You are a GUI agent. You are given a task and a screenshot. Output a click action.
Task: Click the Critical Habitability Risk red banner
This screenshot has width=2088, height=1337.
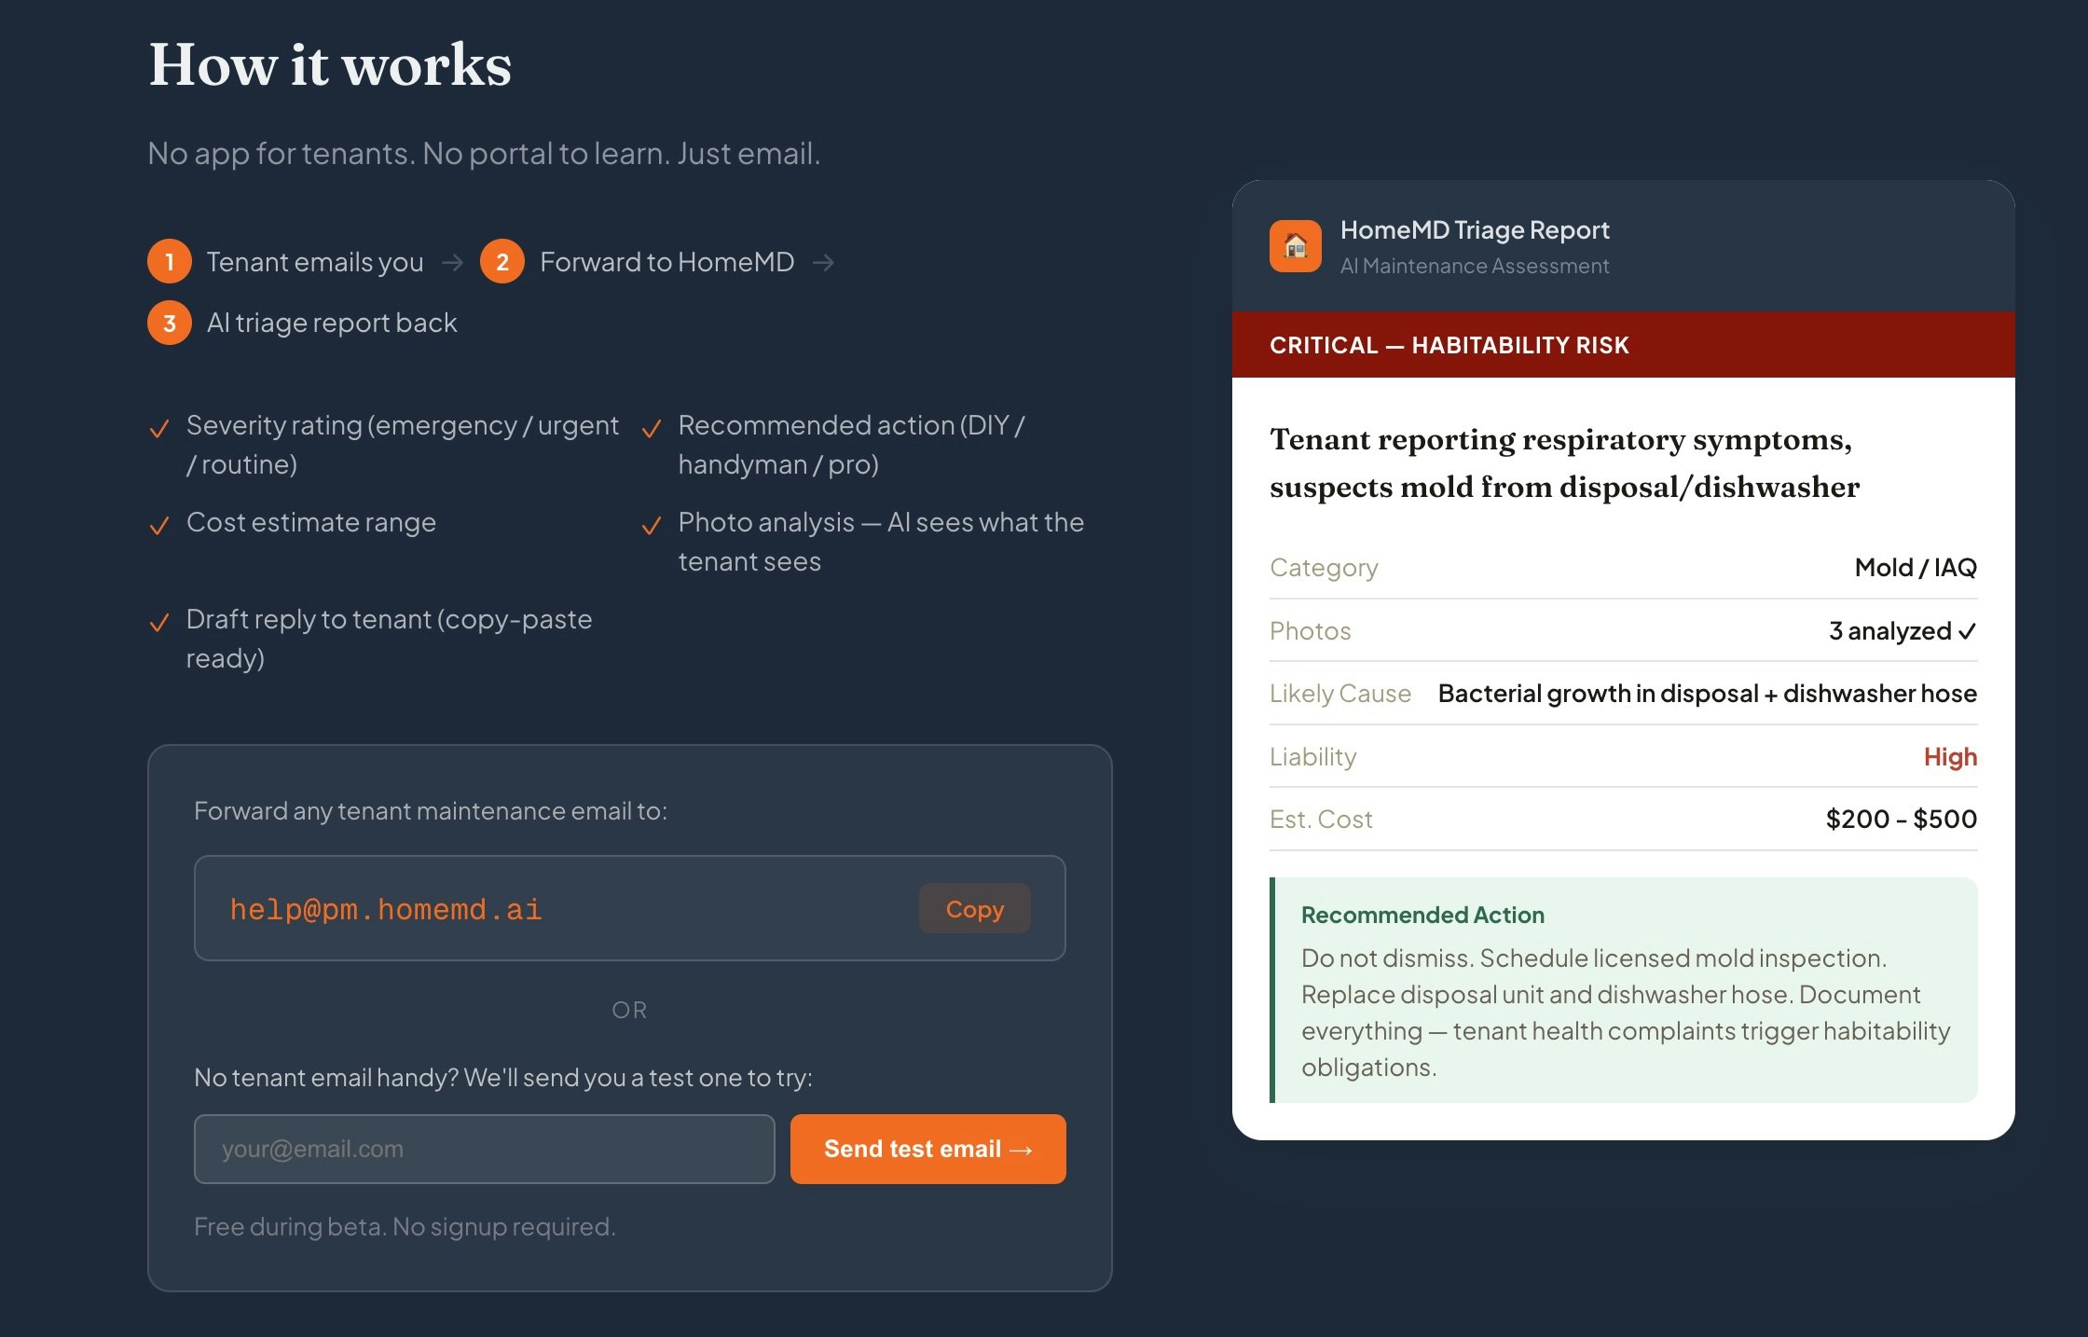(1623, 345)
